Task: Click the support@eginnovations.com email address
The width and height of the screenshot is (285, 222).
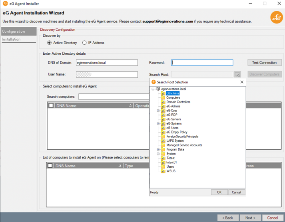Action: click(x=167, y=22)
